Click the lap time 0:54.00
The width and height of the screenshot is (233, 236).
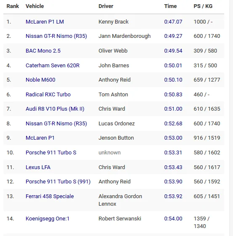click(x=173, y=219)
